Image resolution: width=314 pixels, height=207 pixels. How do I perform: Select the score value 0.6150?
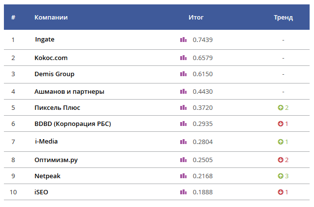[203, 74]
